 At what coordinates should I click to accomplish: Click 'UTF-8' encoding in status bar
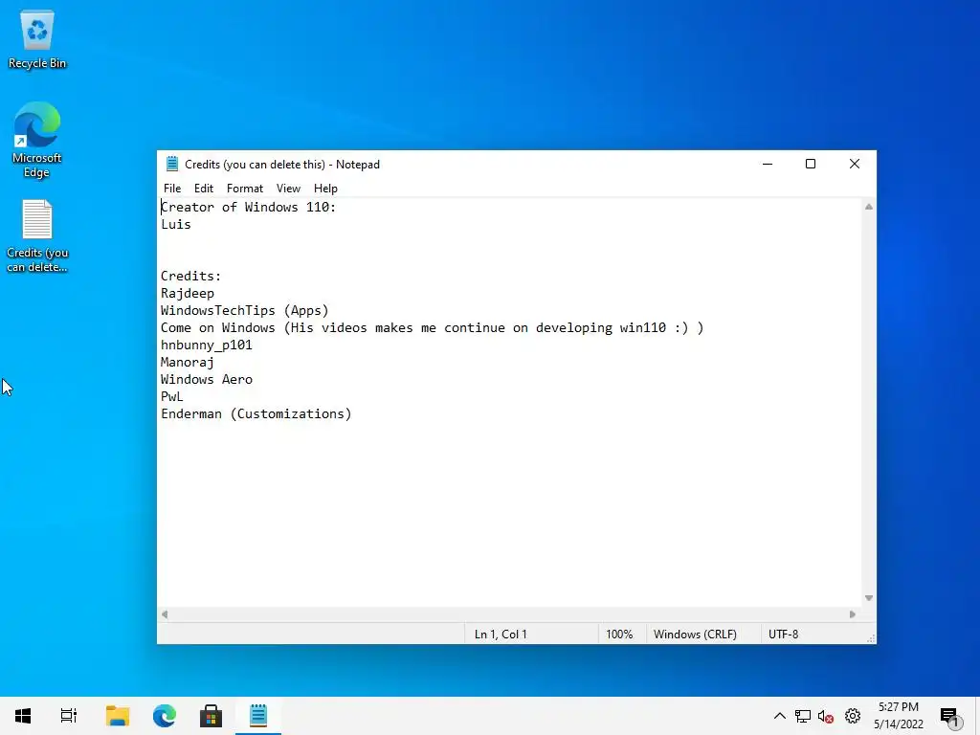coord(784,634)
